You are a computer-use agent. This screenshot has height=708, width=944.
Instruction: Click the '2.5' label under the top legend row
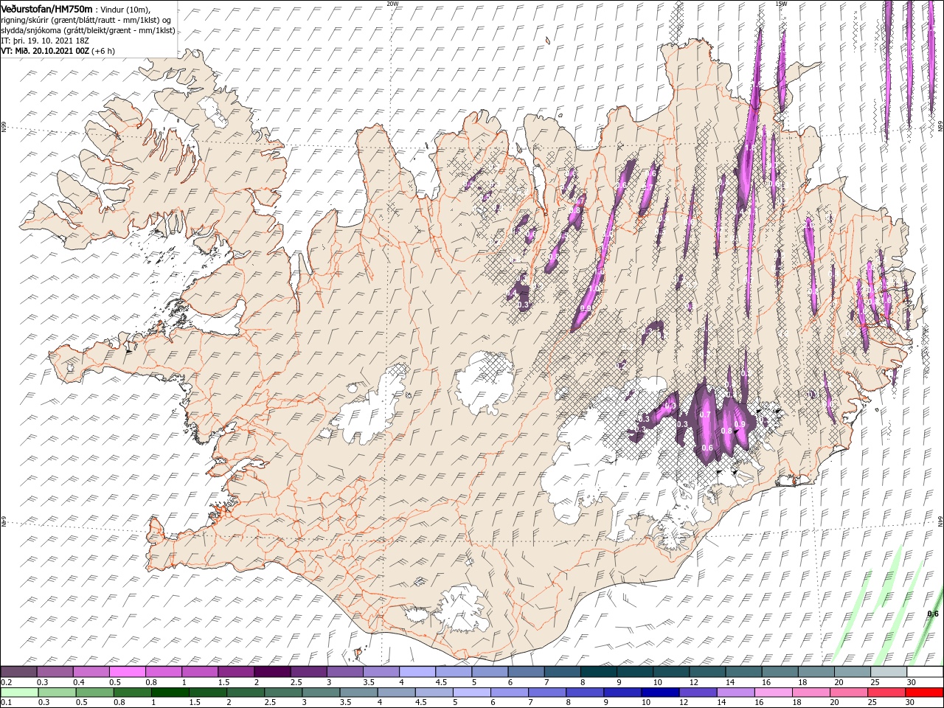pos(296,682)
